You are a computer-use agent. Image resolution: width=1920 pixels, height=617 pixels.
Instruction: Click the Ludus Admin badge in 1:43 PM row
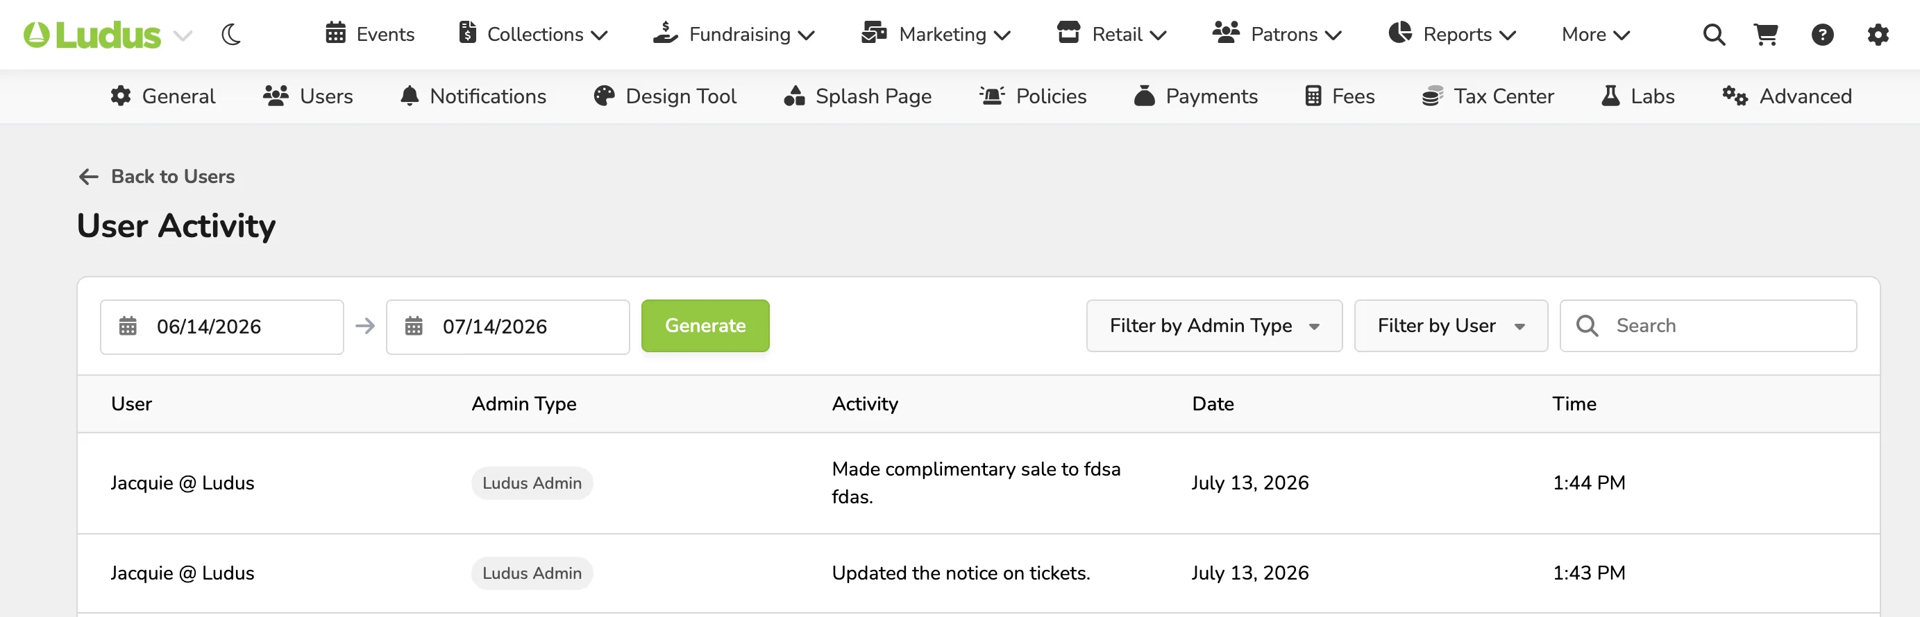coord(532,573)
